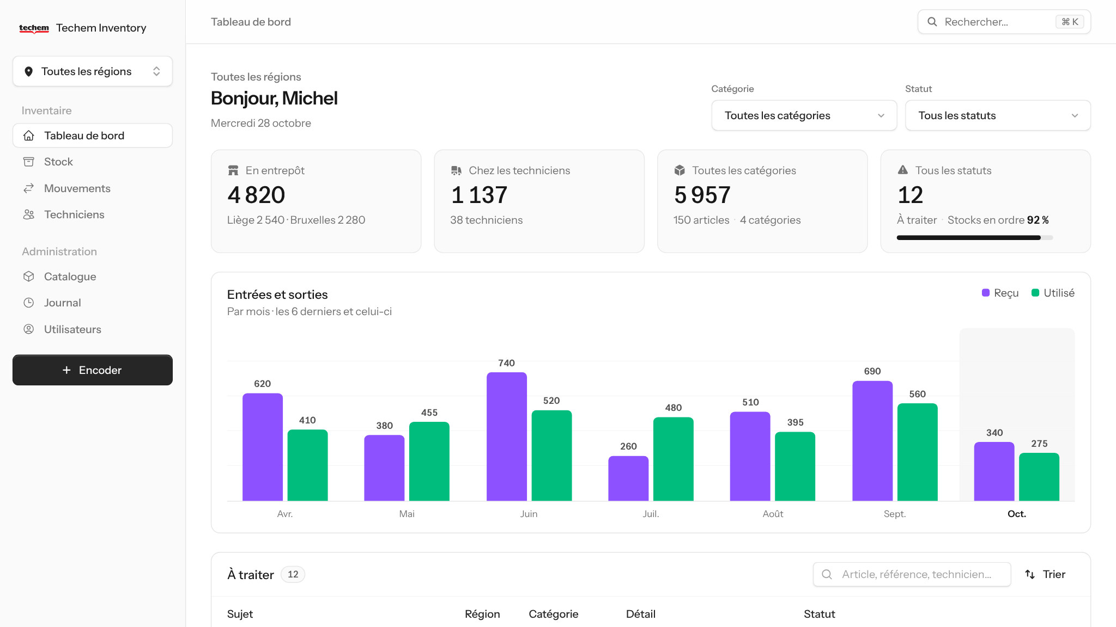
Task: Toggle the Reçu legend swatch
Action: click(x=985, y=293)
